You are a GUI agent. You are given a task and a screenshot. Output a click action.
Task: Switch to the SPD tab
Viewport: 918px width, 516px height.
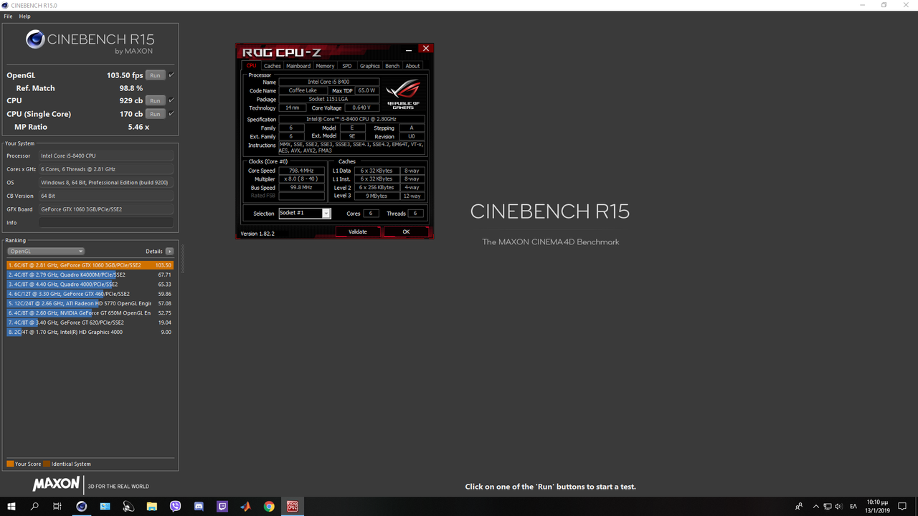347,66
